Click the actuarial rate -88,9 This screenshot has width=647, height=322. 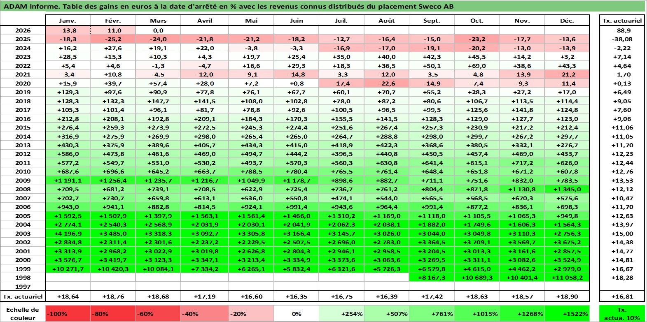coord(622,30)
